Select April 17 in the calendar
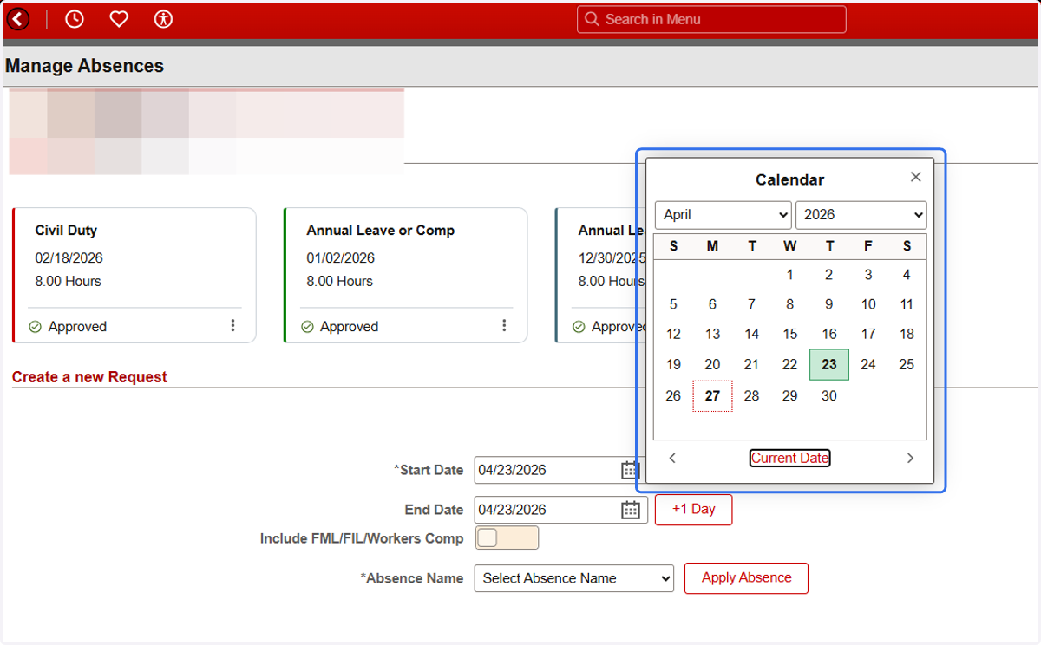This screenshot has height=645, width=1041. pos(868,334)
